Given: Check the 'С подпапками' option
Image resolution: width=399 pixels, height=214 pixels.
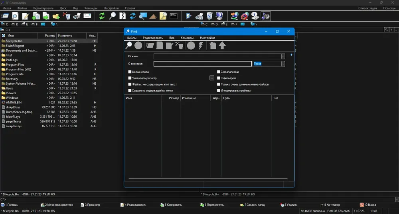Looking at the screenshot, I should pyautogui.click(x=218, y=72).
